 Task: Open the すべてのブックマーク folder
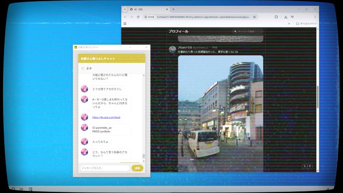[x=306, y=24]
